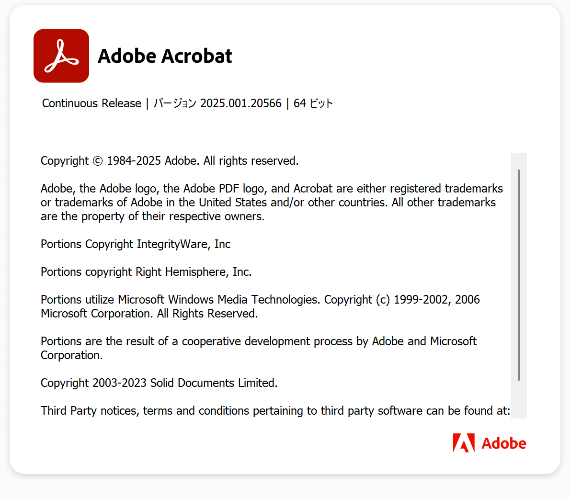The image size is (570, 498).
Task: Click the Adobe trademarks paragraph
Action: (272, 203)
